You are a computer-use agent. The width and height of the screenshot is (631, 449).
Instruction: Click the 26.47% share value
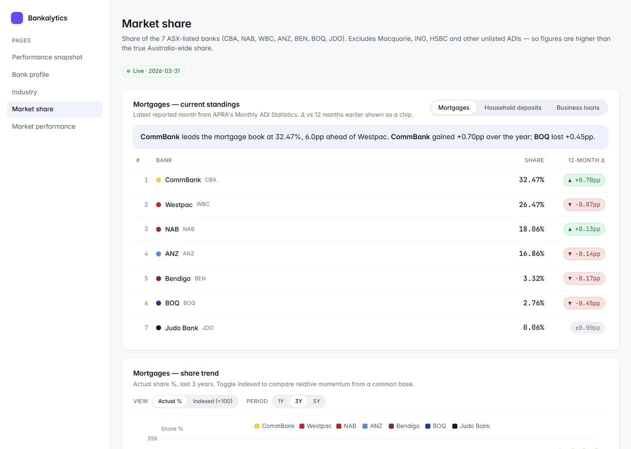532,205
